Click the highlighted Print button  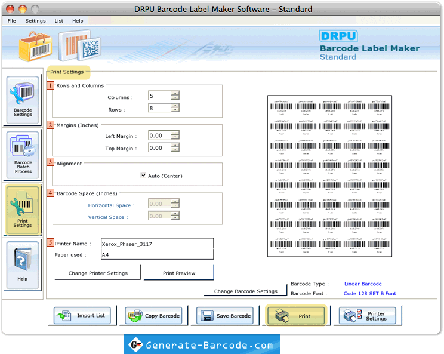296,315
